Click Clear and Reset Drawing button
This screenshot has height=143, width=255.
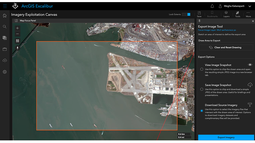point(226,47)
